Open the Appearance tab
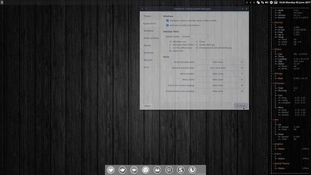The width and height of the screenshot is (311, 175). (149, 23)
